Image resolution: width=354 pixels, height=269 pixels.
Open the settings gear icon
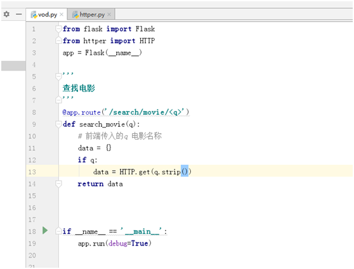click(x=6, y=14)
